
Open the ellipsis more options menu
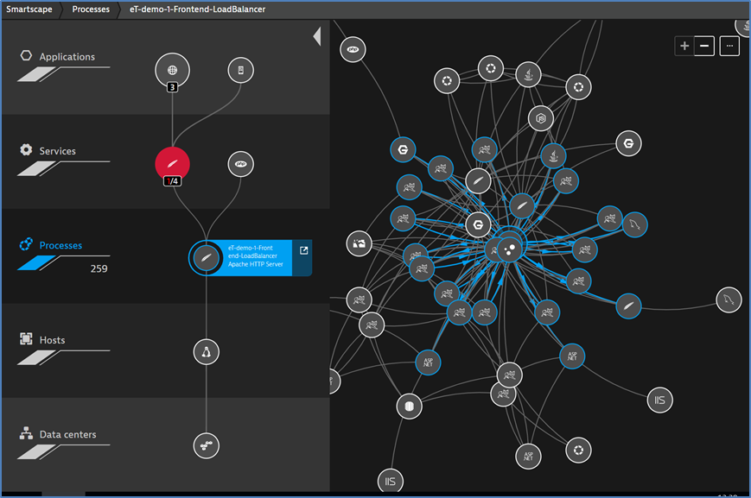(x=729, y=47)
